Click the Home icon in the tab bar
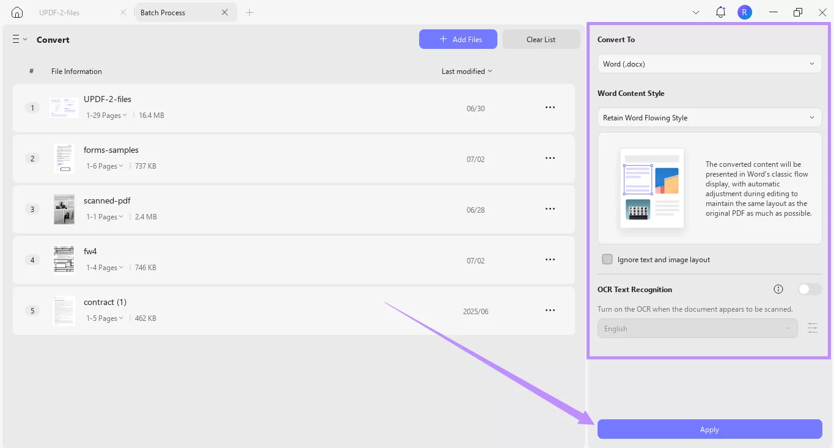The image size is (834, 448). click(x=17, y=12)
